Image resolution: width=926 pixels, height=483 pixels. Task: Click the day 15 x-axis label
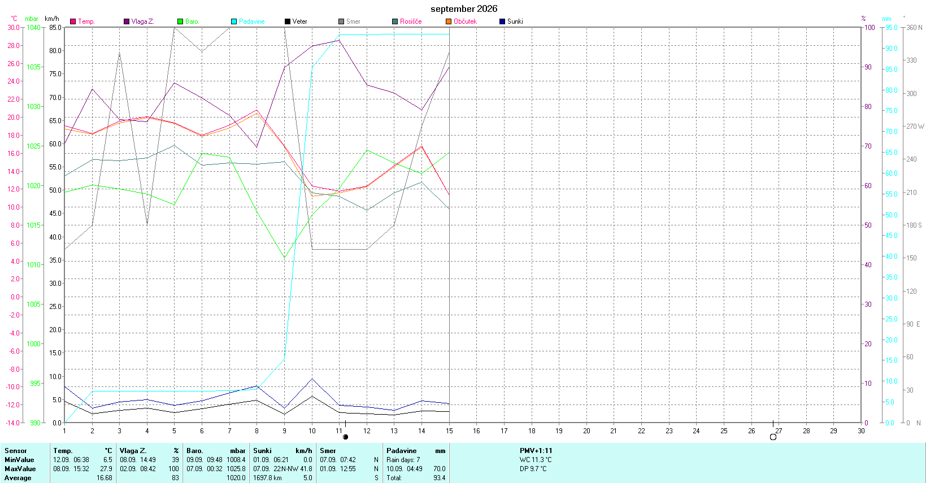pos(449,430)
